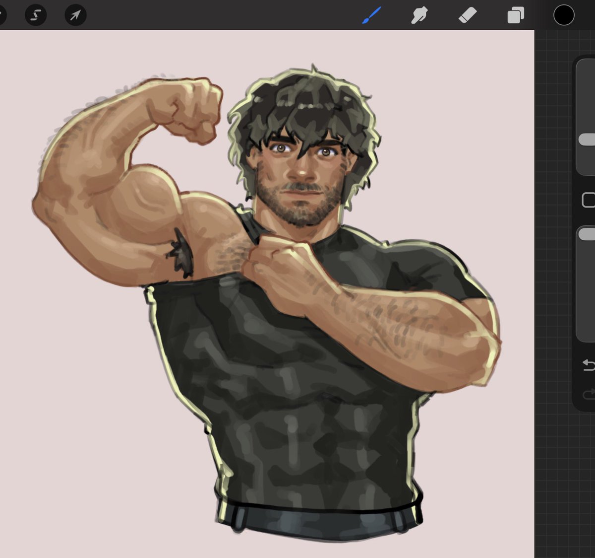595x558 pixels.
Task: Open the Layers panel
Action: coord(516,15)
